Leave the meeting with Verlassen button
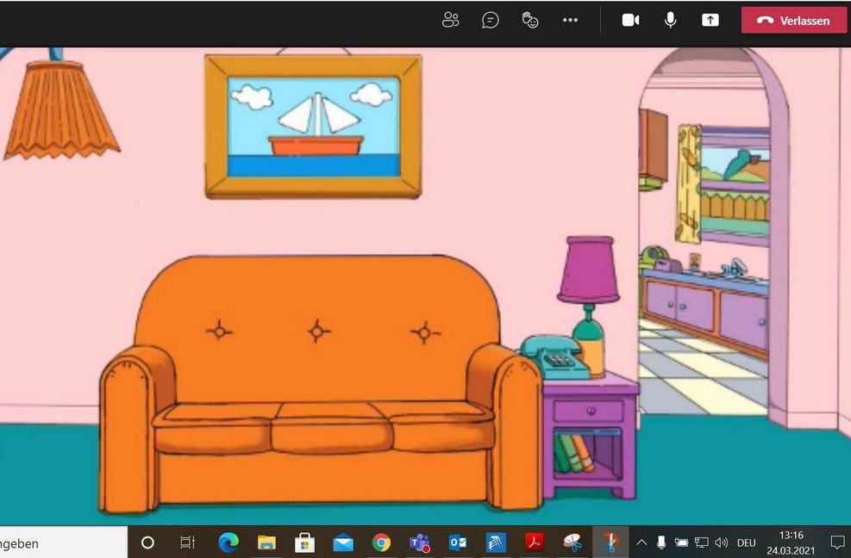 point(793,21)
